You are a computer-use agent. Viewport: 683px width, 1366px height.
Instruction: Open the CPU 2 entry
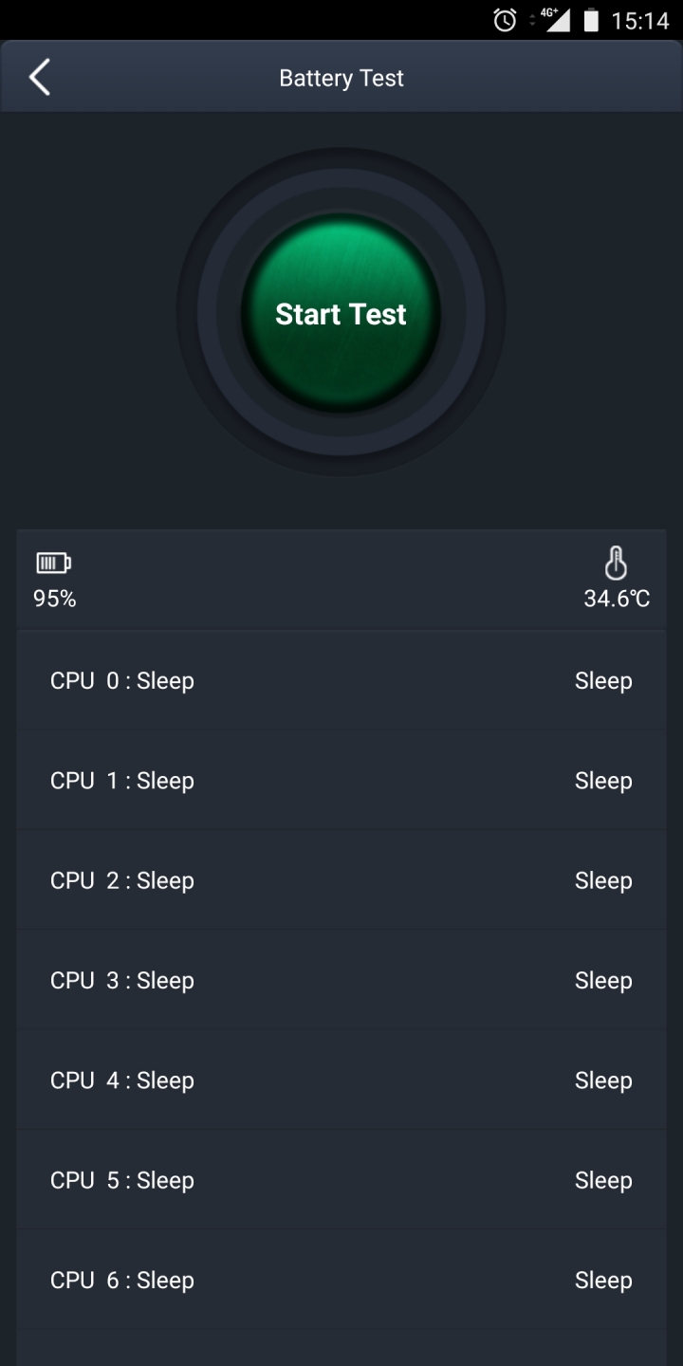click(x=341, y=880)
